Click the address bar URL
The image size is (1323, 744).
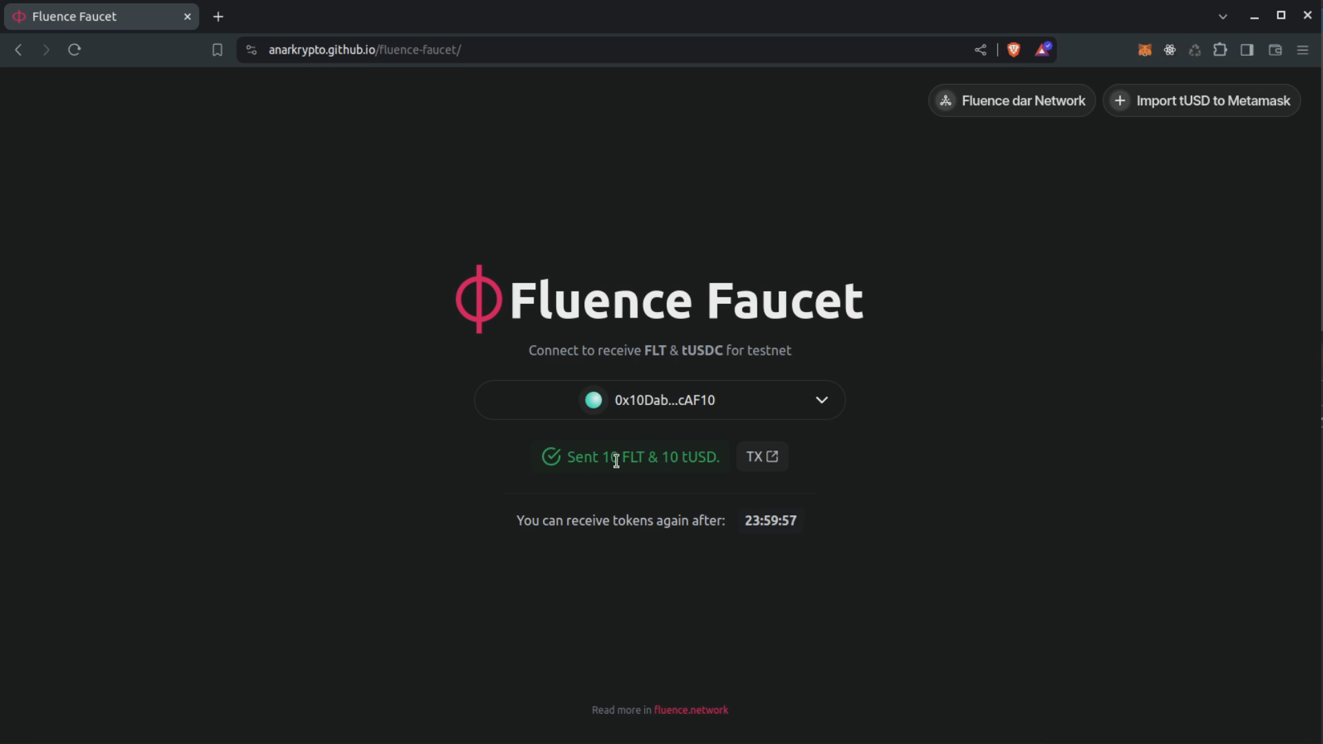pyautogui.click(x=365, y=50)
